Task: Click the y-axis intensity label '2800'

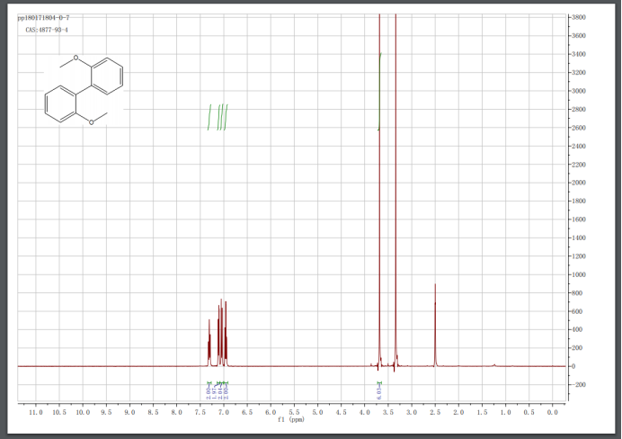Action: 579,109
